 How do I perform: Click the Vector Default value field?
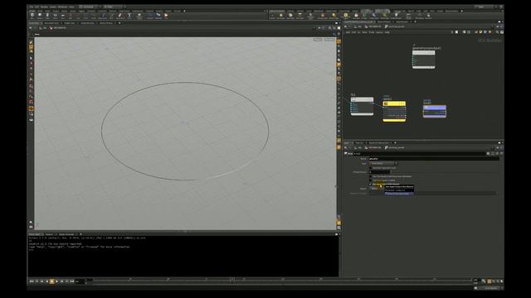[x=380, y=172]
